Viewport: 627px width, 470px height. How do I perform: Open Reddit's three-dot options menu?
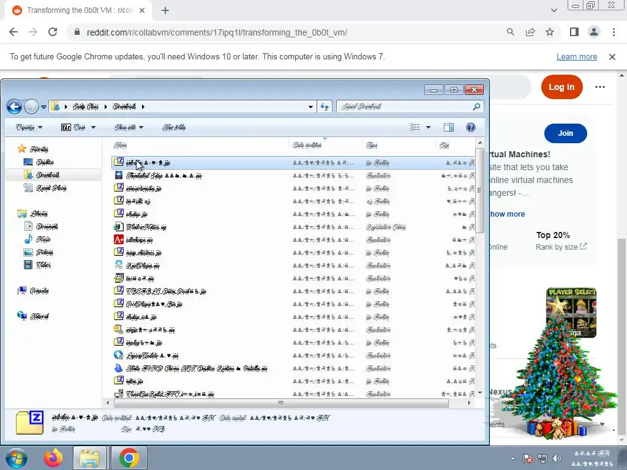pyautogui.click(x=600, y=87)
